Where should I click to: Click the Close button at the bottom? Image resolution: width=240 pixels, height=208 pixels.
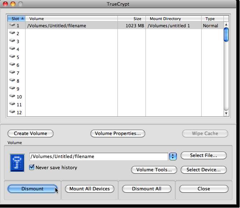(204, 189)
